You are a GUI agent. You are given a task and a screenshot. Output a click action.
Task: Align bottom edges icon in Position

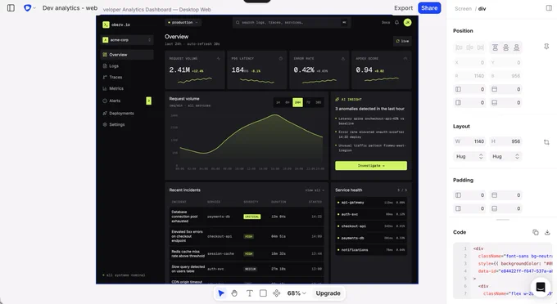(x=517, y=47)
